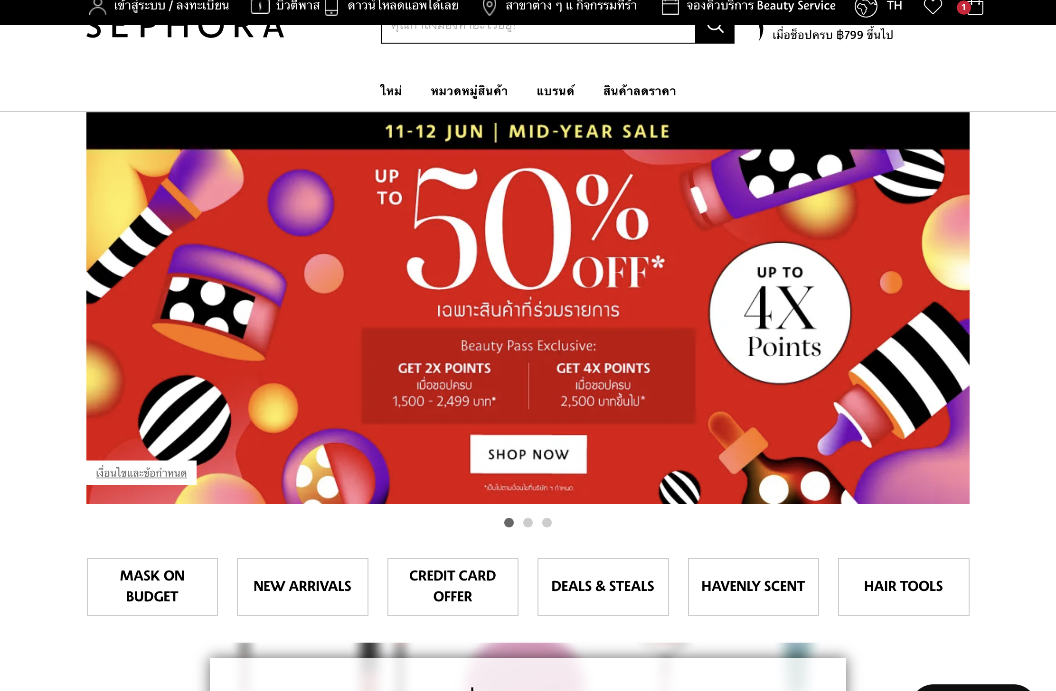Select the DEALS & STEALS tile
1056x691 pixels.
603,587
